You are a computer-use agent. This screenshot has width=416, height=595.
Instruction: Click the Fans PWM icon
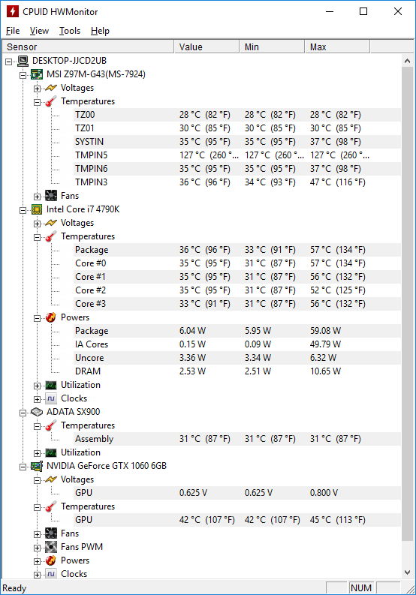(x=51, y=547)
